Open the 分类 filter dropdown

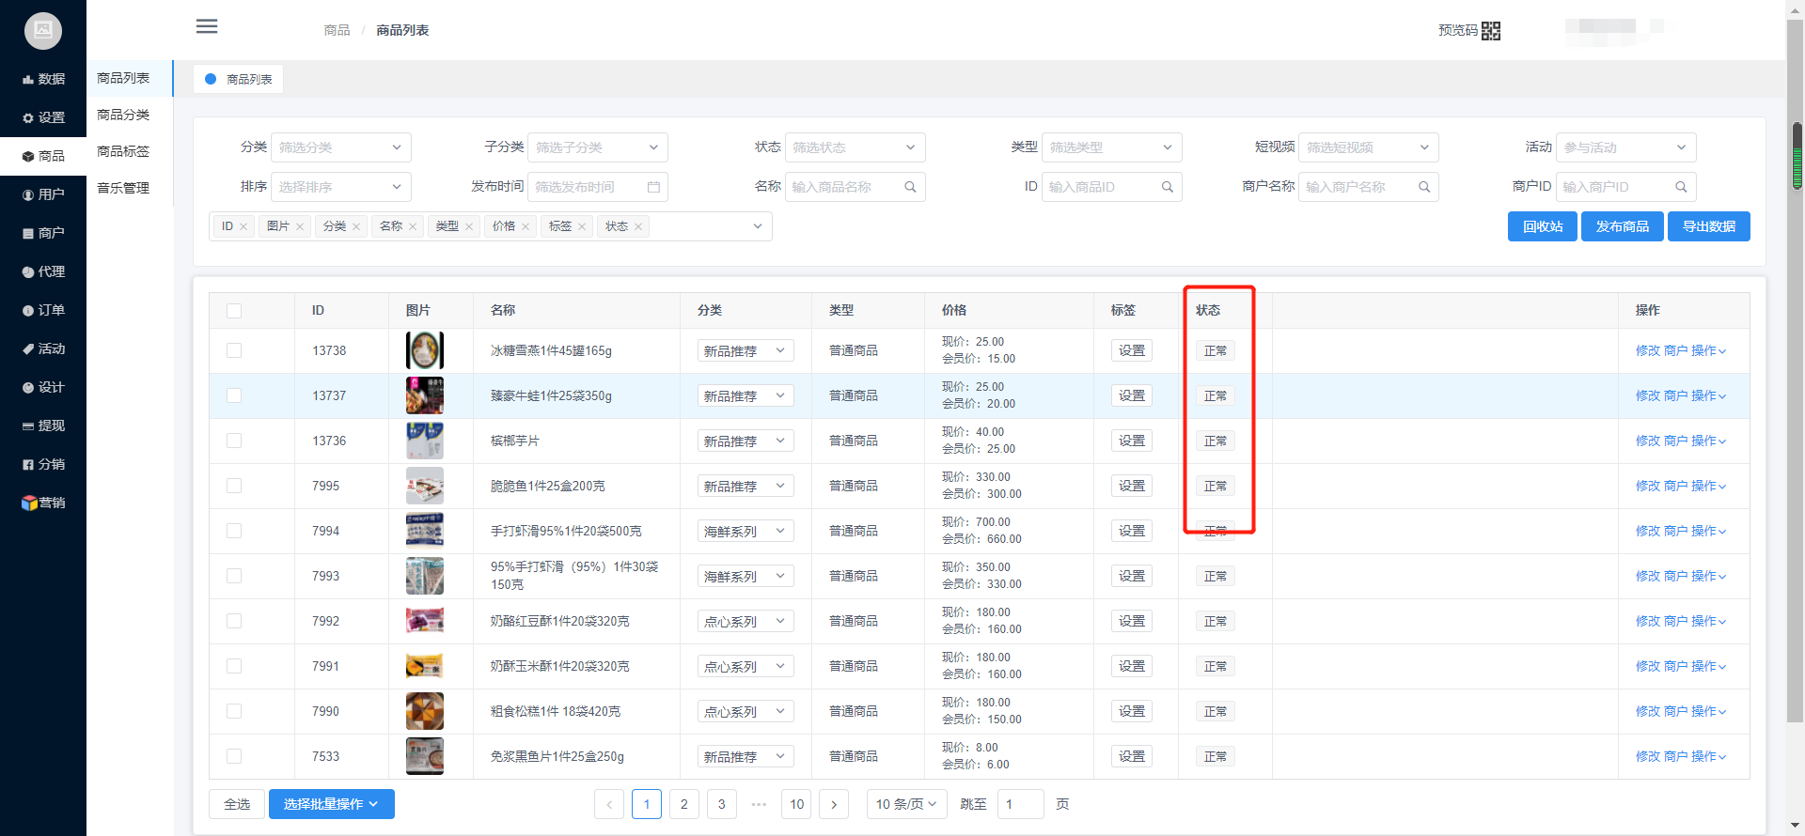pyautogui.click(x=340, y=147)
